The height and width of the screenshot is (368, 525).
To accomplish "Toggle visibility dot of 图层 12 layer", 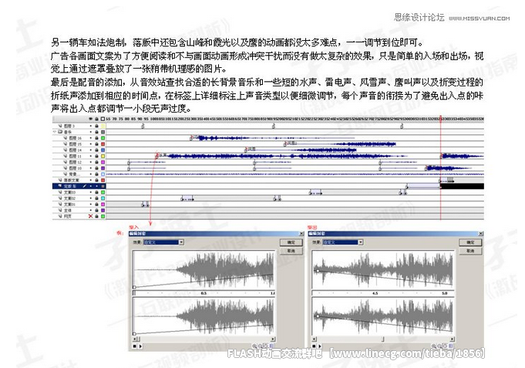I will [x=90, y=162].
